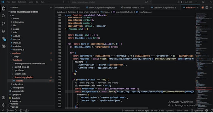Open errors and warnings count in status bar
The height and width of the screenshot is (113, 213).
coord(24,110)
